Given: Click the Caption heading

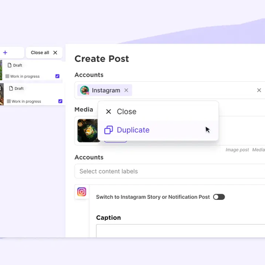Looking at the screenshot, I should tap(109, 218).
